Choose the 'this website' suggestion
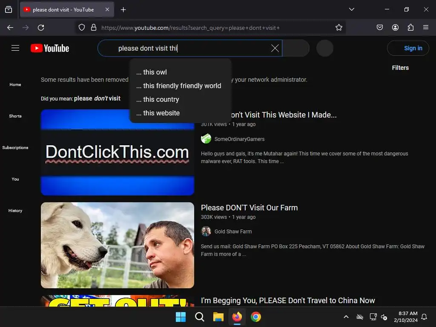436x327 pixels. [181, 113]
